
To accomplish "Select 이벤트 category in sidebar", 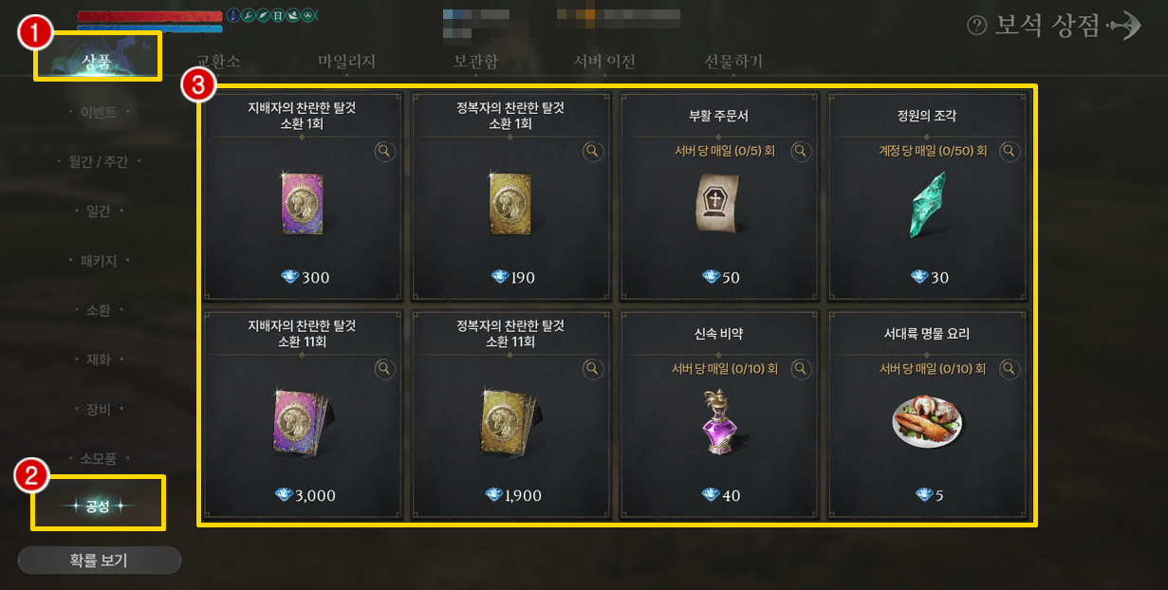I will click(x=99, y=113).
